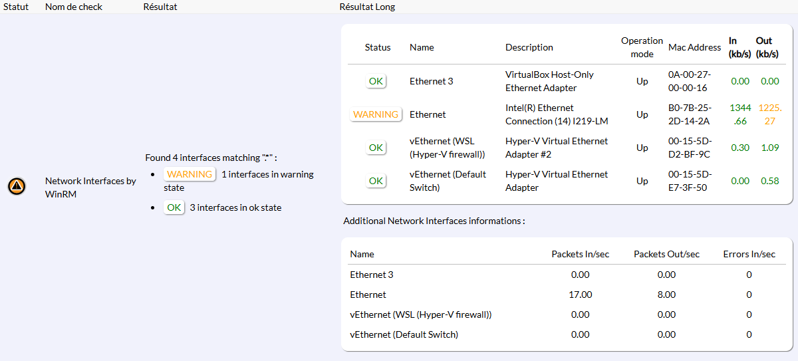Click OK badge beside '3 interfaces in ok state'

pyautogui.click(x=174, y=207)
